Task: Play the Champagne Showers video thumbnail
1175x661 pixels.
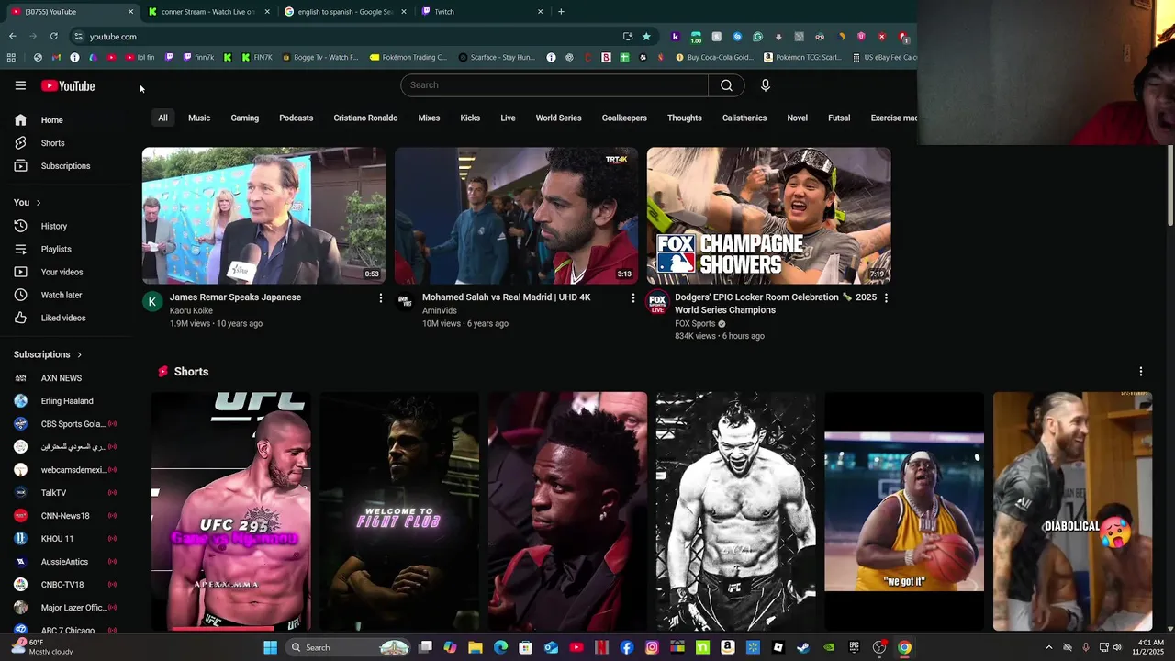Action: click(x=768, y=216)
